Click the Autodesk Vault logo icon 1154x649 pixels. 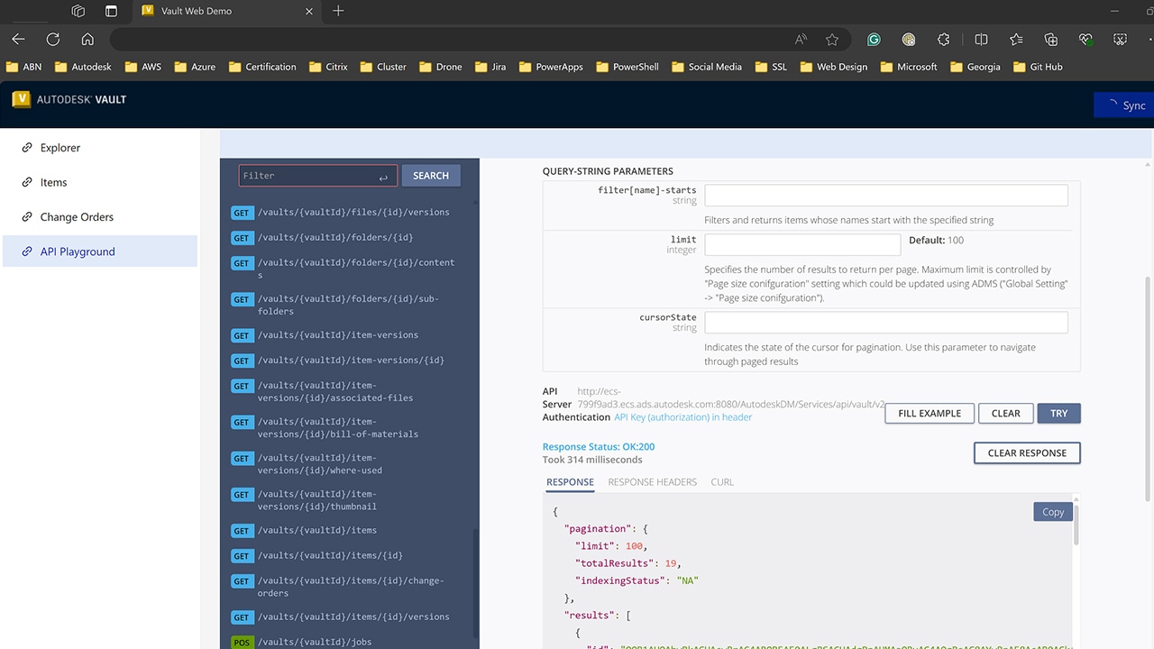[22, 99]
